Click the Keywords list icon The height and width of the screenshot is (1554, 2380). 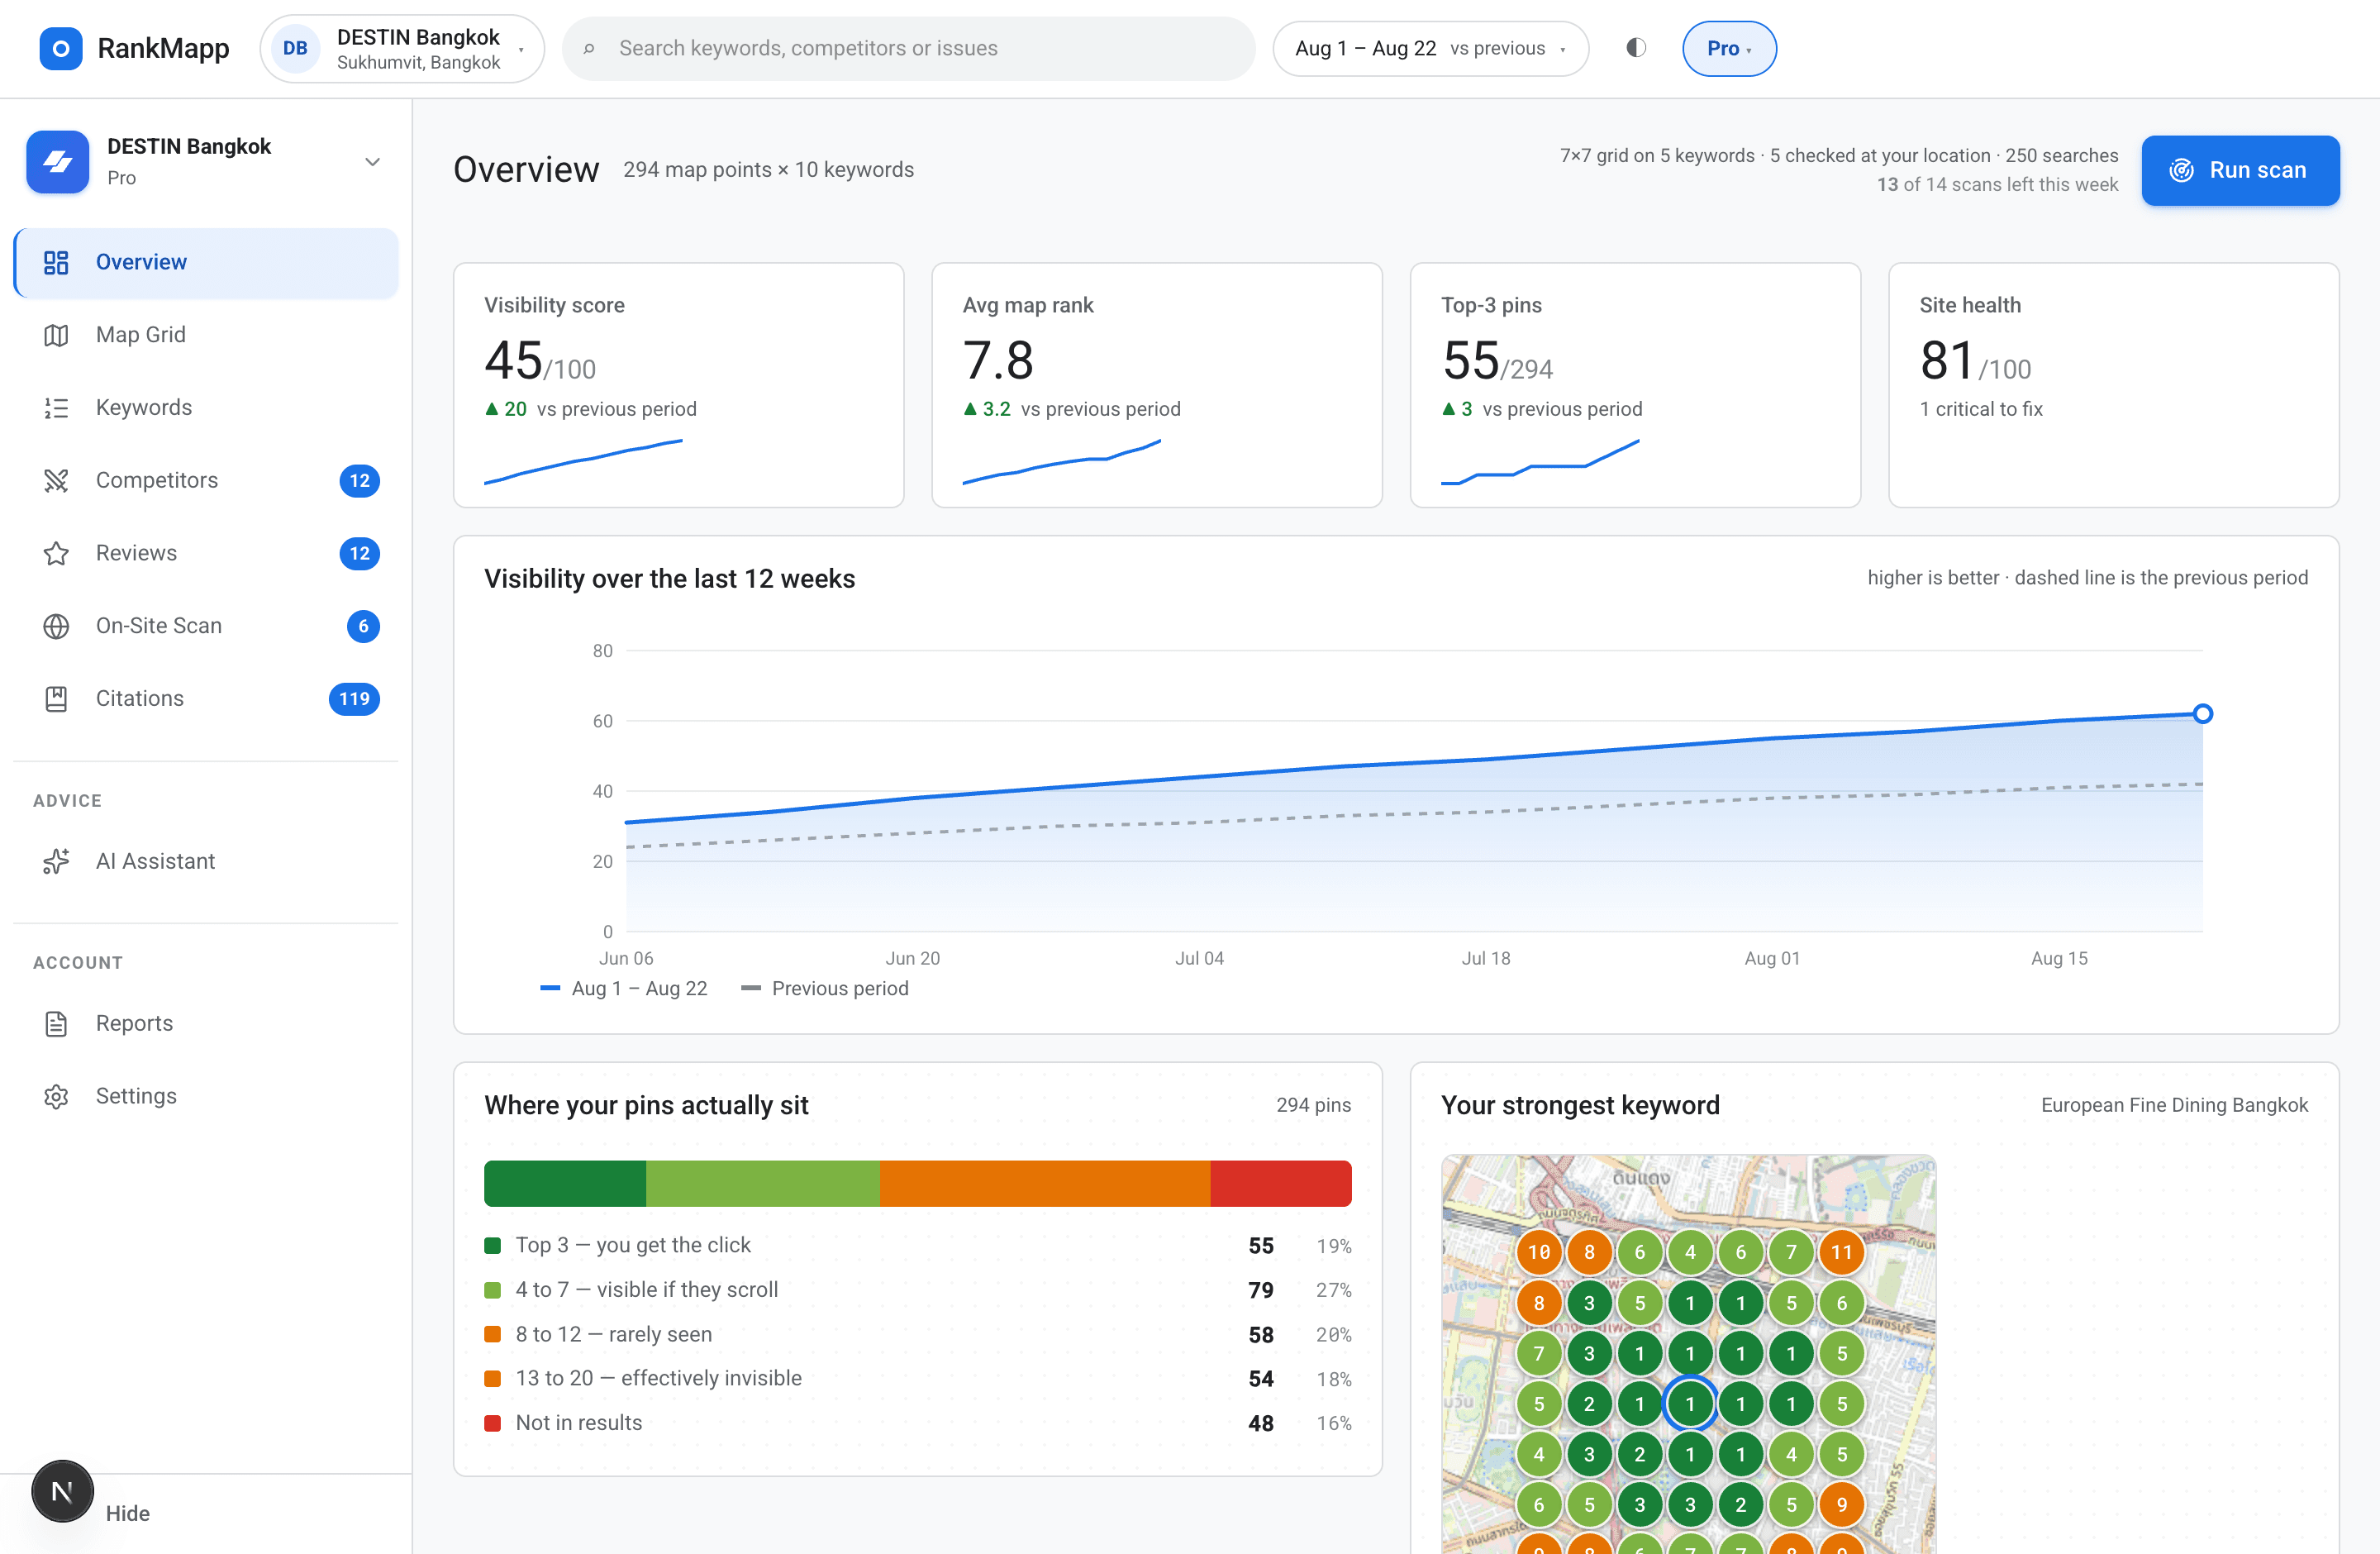pyautogui.click(x=56, y=408)
